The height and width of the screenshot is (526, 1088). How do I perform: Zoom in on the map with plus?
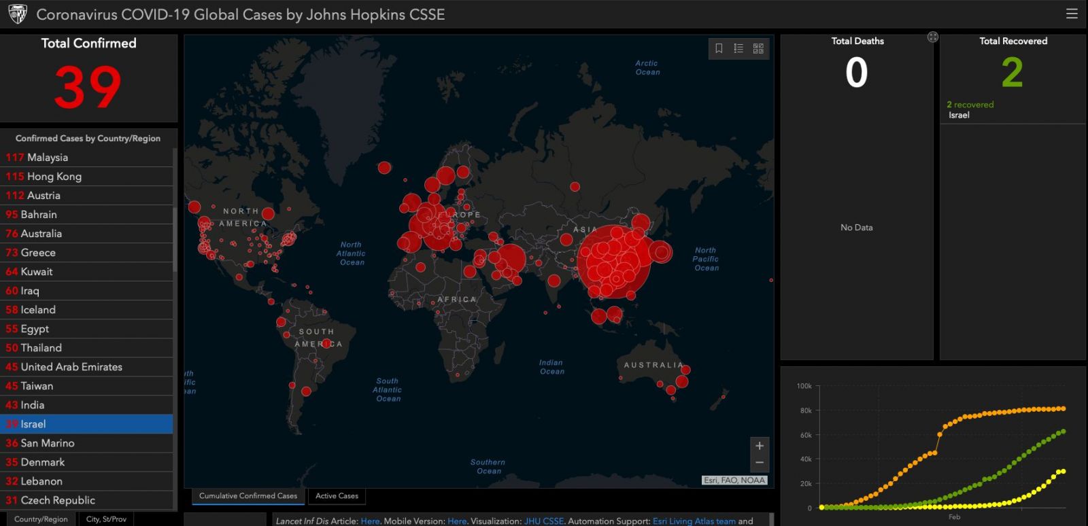[x=760, y=446]
